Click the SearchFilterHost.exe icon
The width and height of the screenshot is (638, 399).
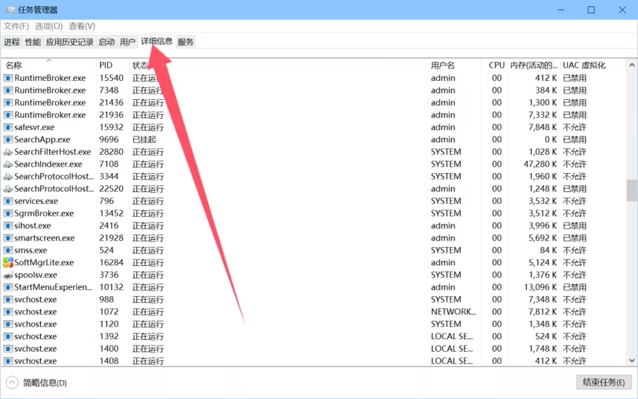pyautogui.click(x=8, y=152)
